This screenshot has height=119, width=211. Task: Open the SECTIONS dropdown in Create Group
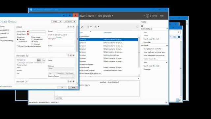pos(70,21)
